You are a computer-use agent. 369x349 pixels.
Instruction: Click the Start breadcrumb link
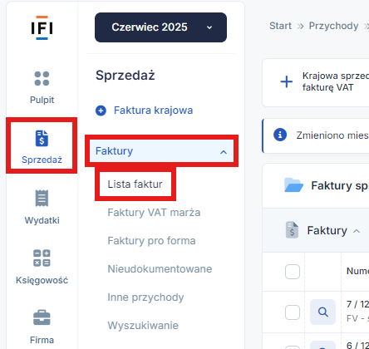(x=280, y=26)
